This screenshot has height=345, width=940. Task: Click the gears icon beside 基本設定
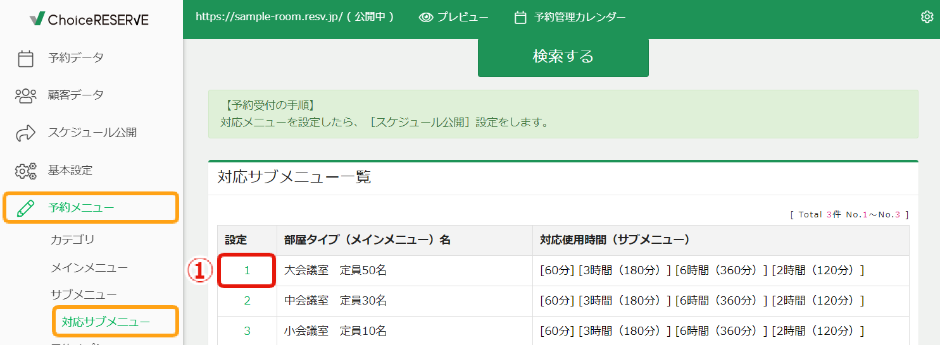point(25,171)
